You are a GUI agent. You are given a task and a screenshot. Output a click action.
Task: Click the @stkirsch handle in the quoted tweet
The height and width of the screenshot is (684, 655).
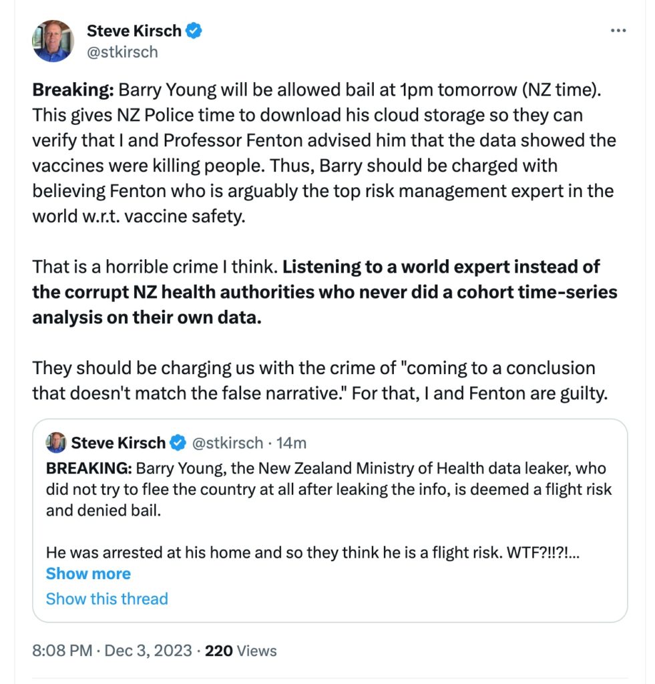[x=226, y=442]
